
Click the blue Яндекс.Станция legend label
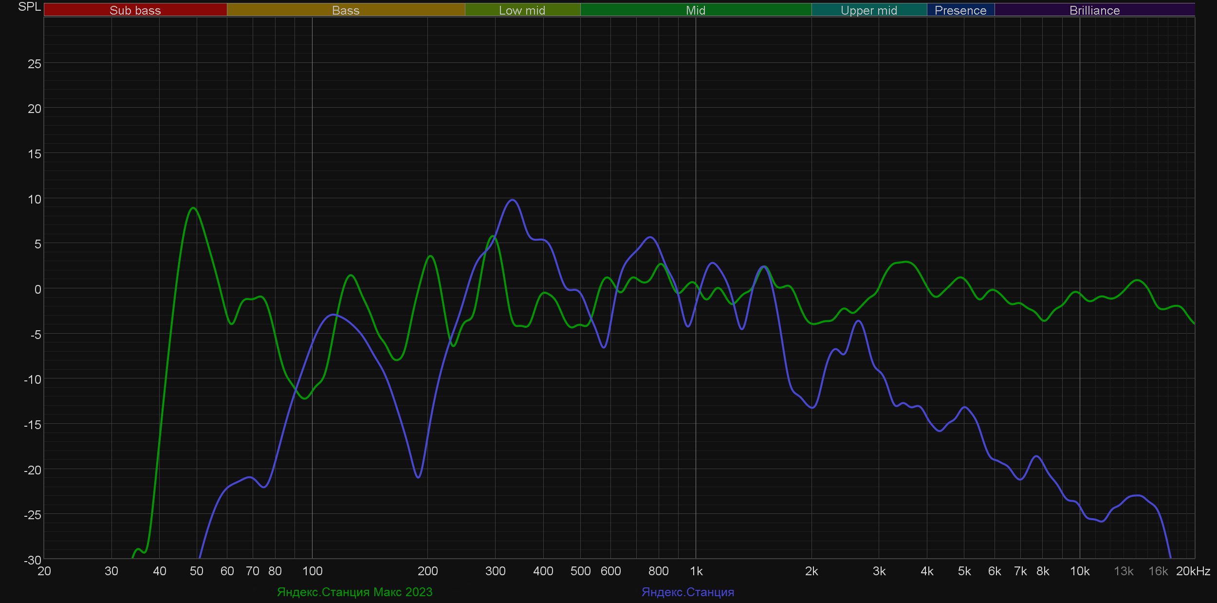(687, 592)
